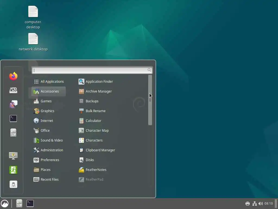Open the Sound & Video category
The height and width of the screenshot is (209, 278).
click(49, 140)
